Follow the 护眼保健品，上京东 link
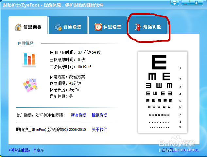This screenshot has width=207, height=157. tap(27, 150)
